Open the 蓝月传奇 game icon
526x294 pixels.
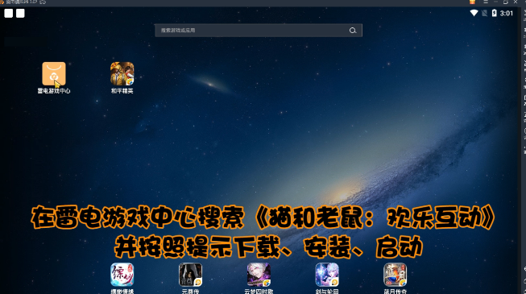click(x=396, y=275)
